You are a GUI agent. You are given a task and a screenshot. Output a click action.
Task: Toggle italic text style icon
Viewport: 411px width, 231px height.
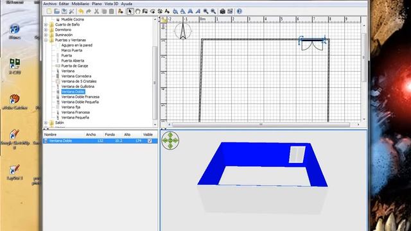(x=198, y=12)
